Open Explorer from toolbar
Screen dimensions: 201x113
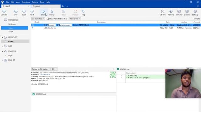187,13
